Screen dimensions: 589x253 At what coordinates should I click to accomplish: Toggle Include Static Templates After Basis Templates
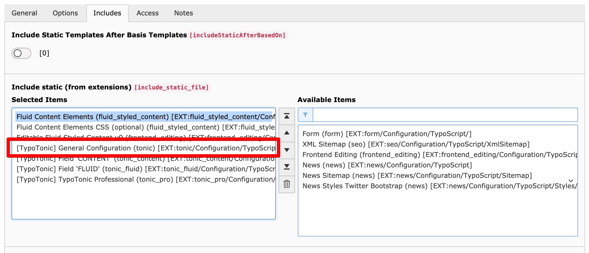pos(21,53)
